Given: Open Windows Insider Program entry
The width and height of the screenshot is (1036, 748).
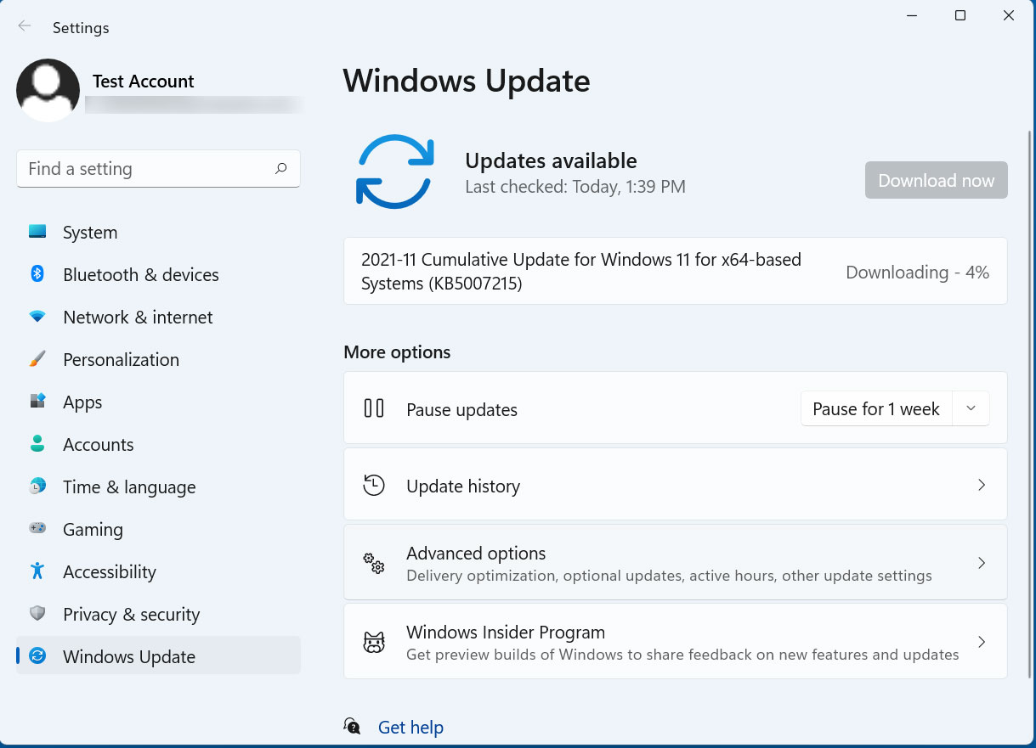Looking at the screenshot, I should pyautogui.click(x=676, y=641).
